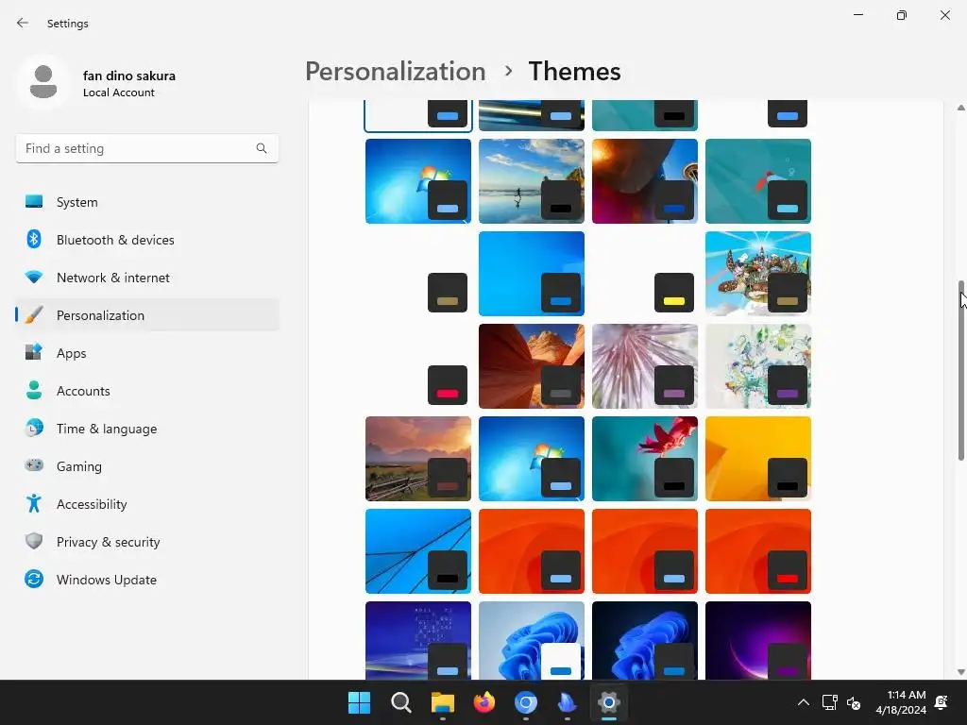Select the sea turtle island illustration theme
This screenshot has height=725, width=967.
click(758, 274)
